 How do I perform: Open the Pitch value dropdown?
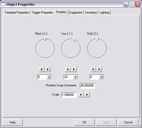click(x=49, y=77)
